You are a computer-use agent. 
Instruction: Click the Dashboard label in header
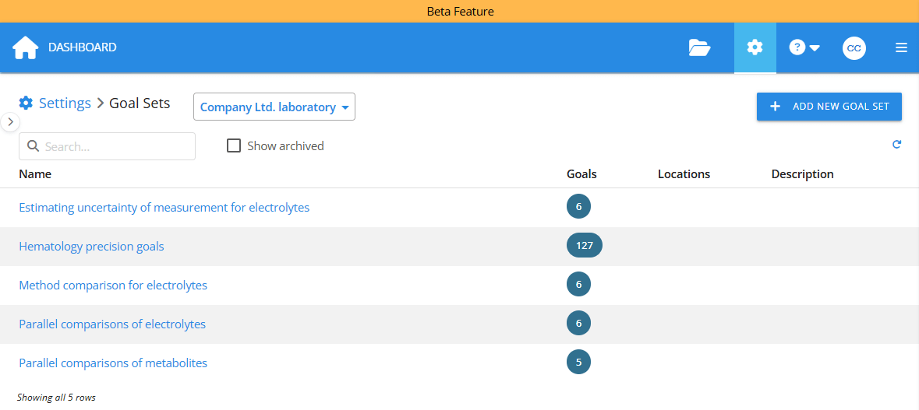coord(82,47)
